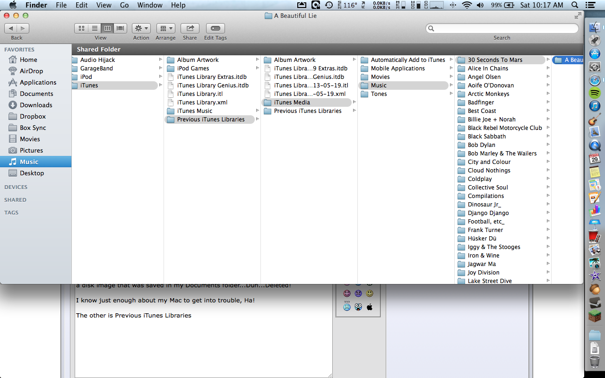The height and width of the screenshot is (378, 605).
Task: Click inside the Search field
Action: click(502, 28)
